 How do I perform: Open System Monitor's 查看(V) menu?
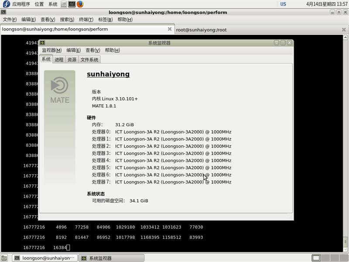point(93,50)
